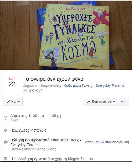The image size is (132, 162).
Task: Open the three-dots more options button
Action: 123,102
